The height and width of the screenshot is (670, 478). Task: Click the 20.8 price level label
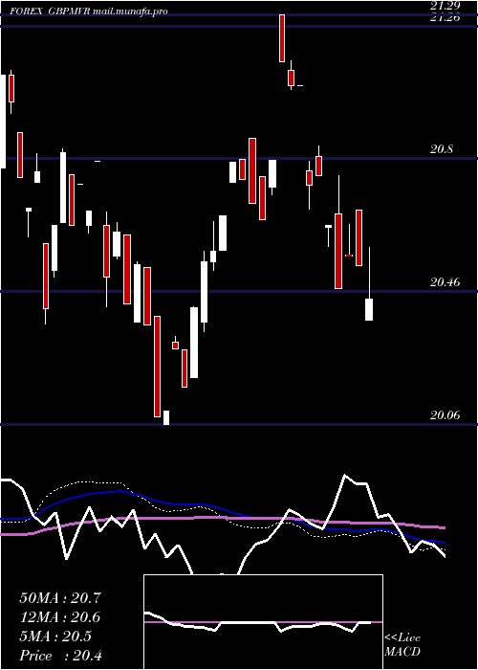pyautogui.click(x=442, y=149)
